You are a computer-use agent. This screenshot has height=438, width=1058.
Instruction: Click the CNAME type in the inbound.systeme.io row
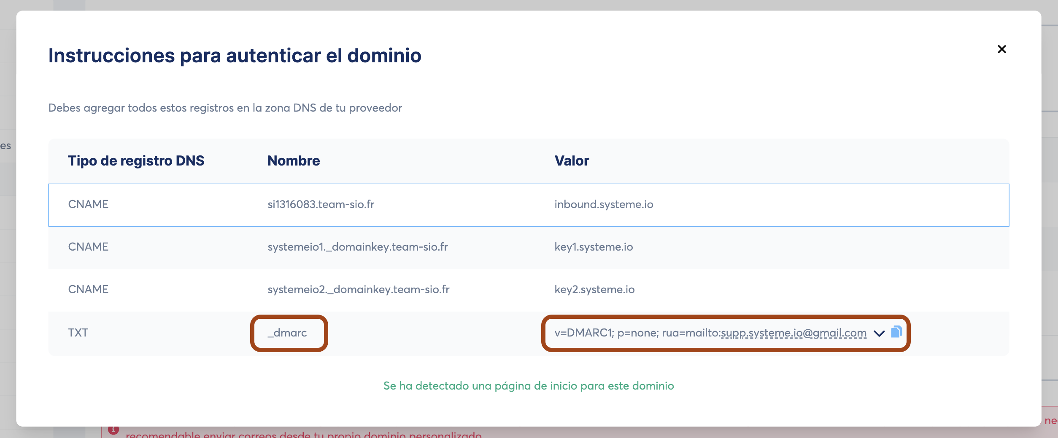click(88, 204)
